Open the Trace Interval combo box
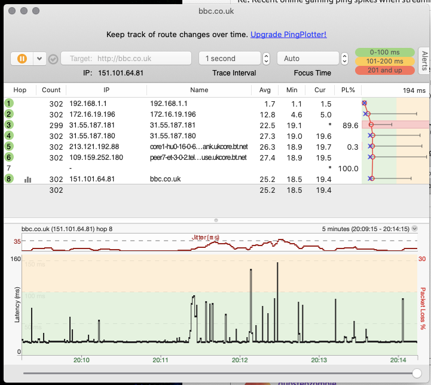The image size is (431, 385). (230, 59)
